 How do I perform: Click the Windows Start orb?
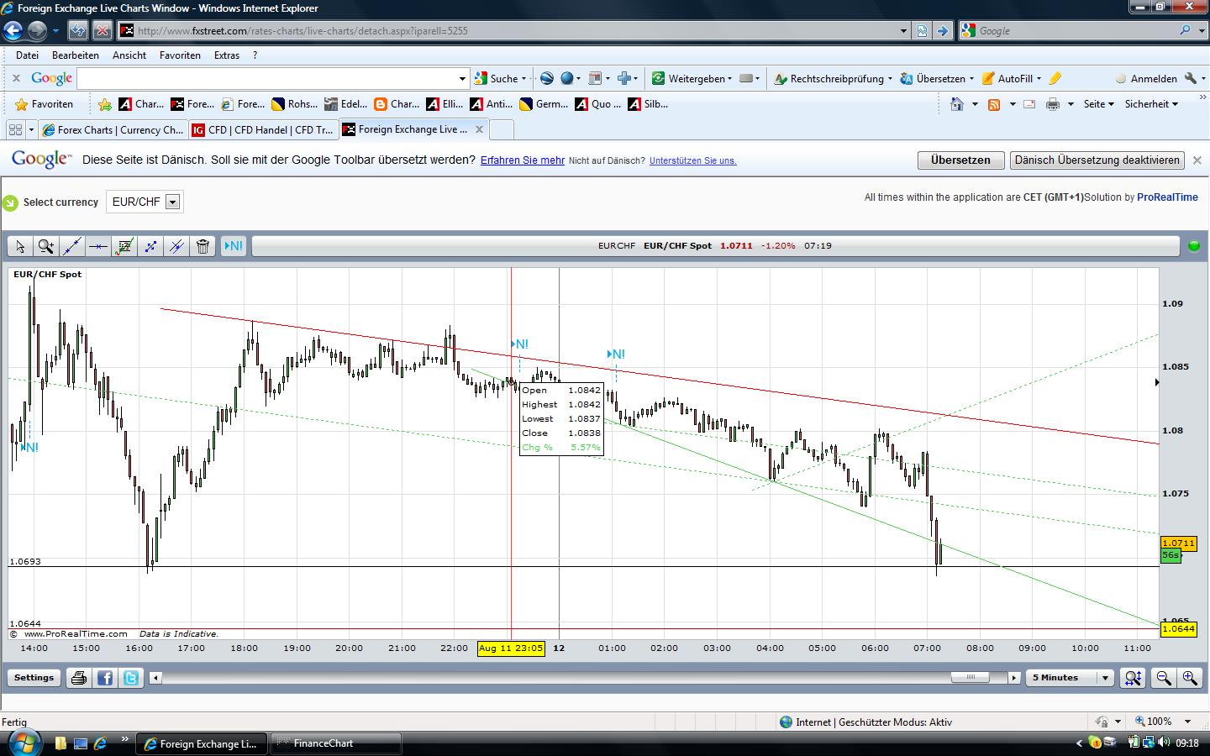23,743
